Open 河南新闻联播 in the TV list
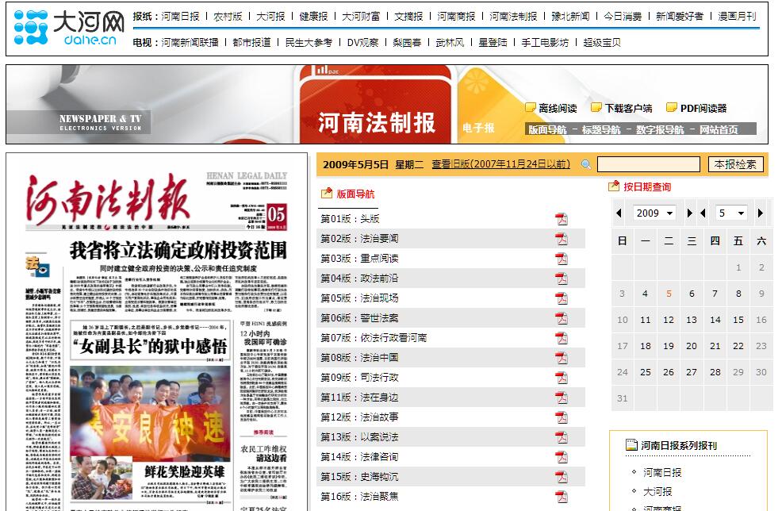 190,42
